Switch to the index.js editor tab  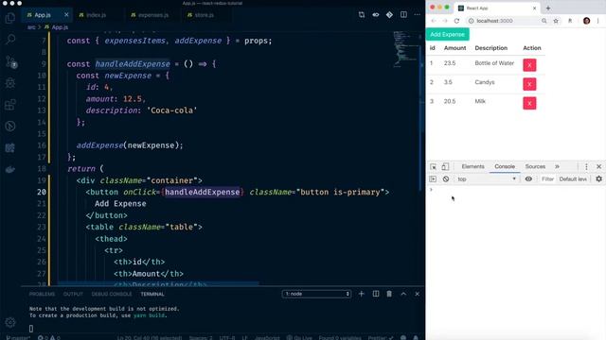[x=97, y=15]
